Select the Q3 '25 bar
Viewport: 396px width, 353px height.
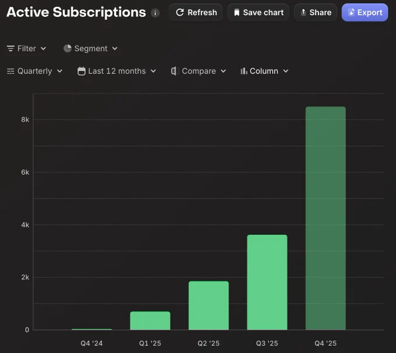(x=267, y=283)
